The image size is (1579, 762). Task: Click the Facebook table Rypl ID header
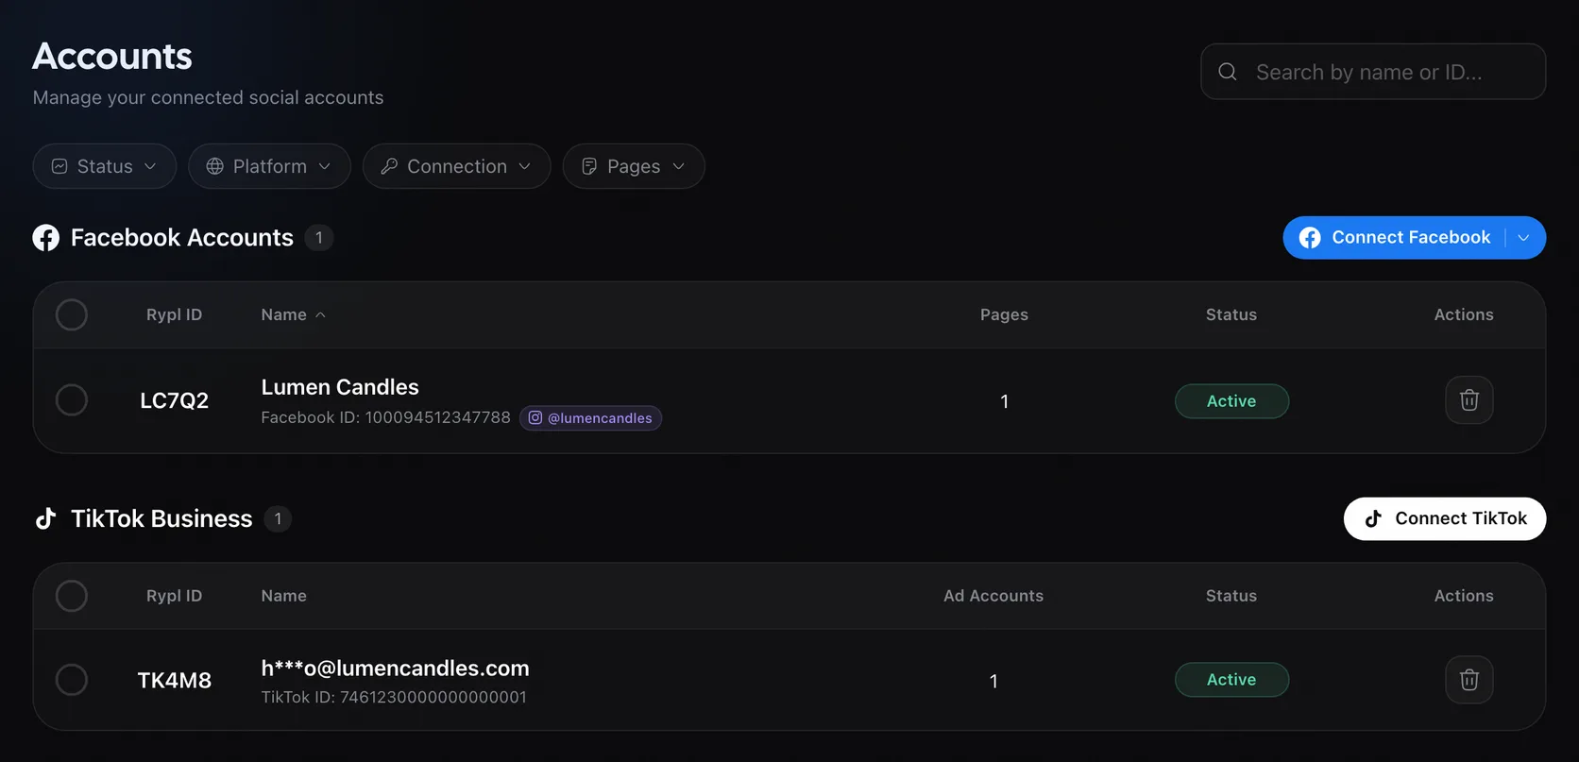[174, 315]
